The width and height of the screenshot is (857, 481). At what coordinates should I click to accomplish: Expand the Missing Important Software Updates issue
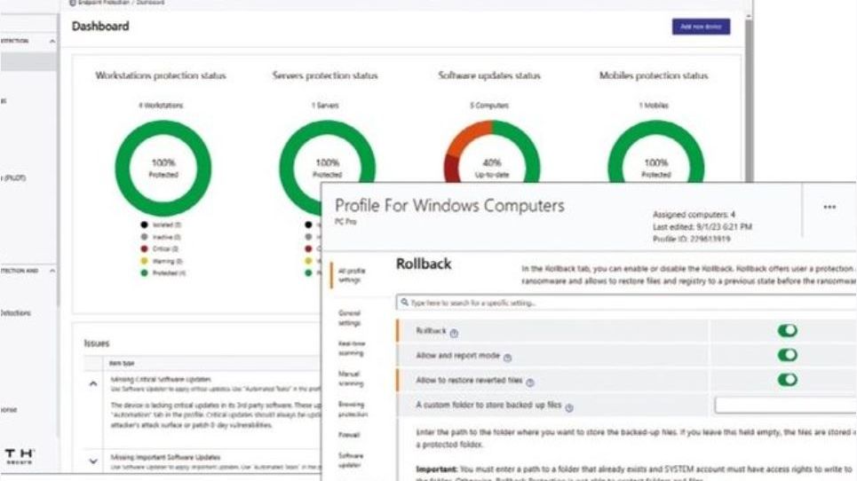pos(93,461)
